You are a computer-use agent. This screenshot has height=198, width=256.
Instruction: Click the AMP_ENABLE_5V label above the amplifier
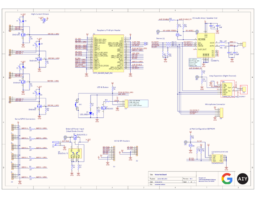click(x=185, y=19)
